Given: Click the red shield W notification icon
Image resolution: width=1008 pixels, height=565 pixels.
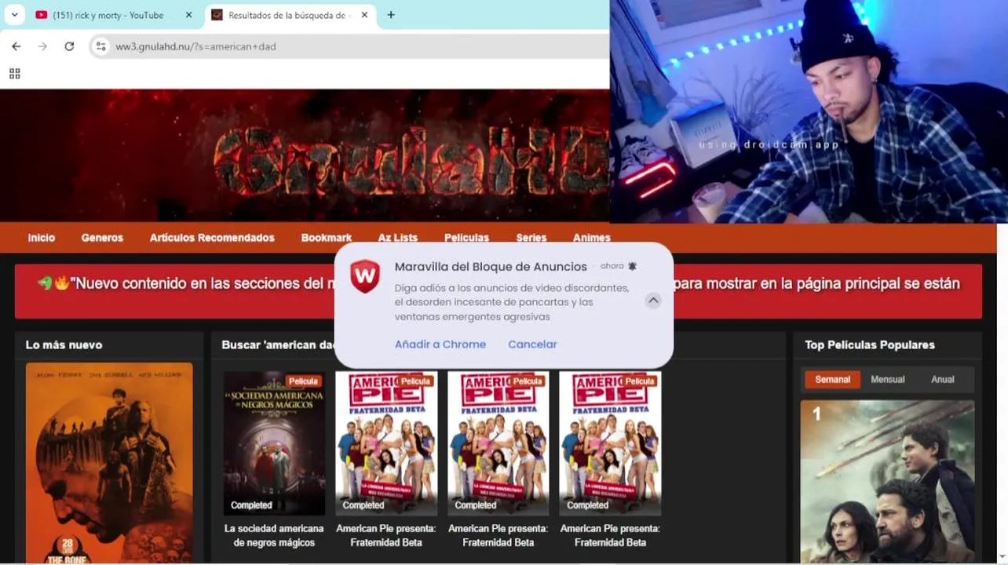Looking at the screenshot, I should click(x=365, y=276).
